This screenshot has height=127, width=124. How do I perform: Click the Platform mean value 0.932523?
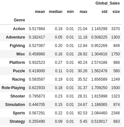[37, 63]
